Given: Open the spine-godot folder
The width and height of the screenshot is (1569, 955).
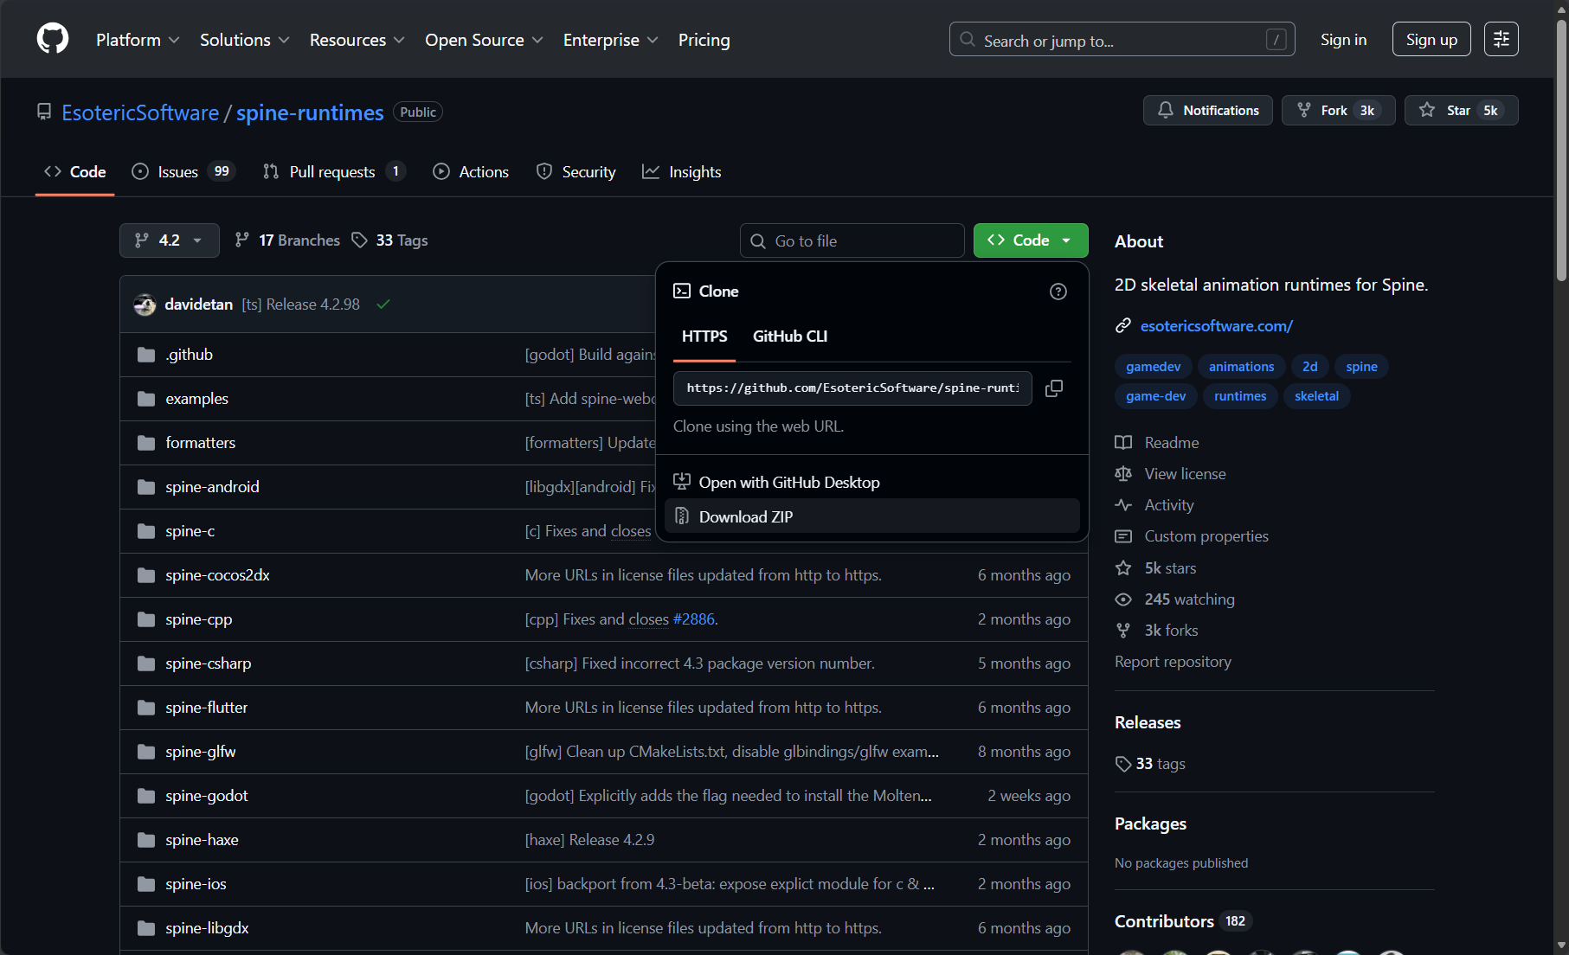Looking at the screenshot, I should pyautogui.click(x=207, y=796).
